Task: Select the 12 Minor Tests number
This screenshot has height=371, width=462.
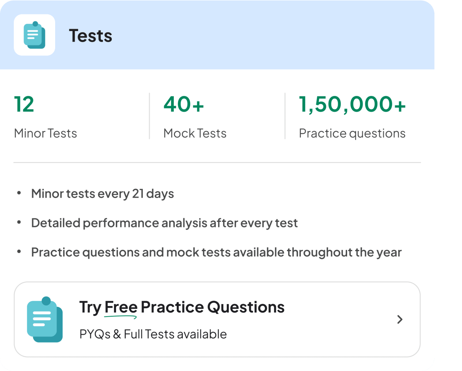Action: click(24, 104)
